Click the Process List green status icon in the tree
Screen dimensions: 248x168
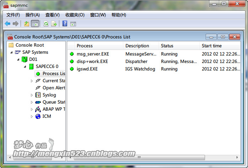(x=38, y=74)
